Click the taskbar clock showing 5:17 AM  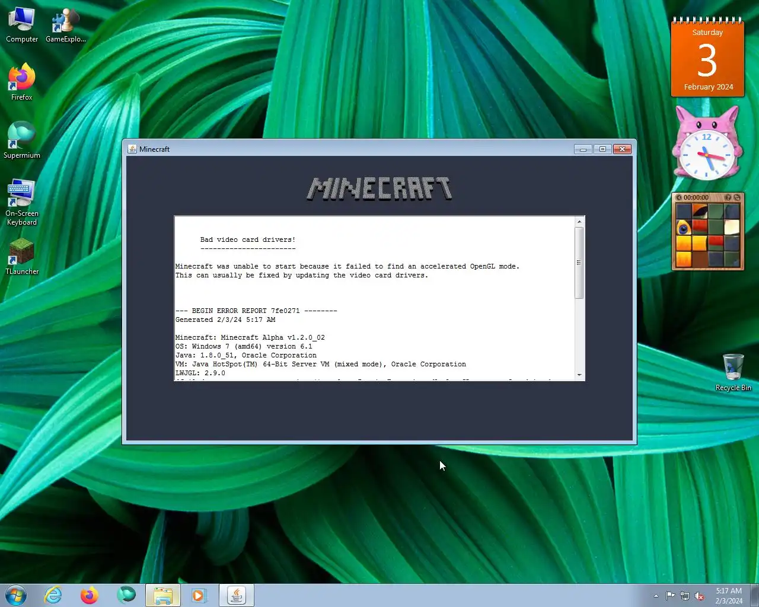pyautogui.click(x=729, y=596)
